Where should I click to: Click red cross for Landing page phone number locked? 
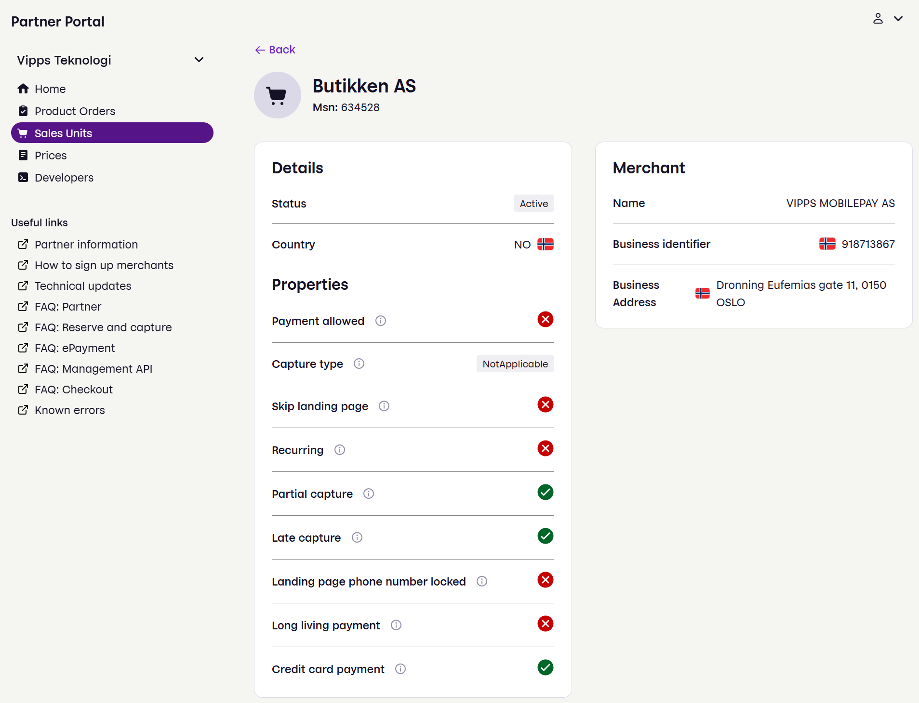coord(546,580)
